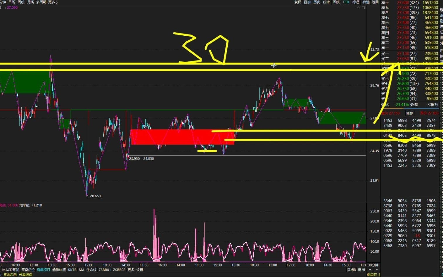The image size is (443, 277).
Task: Click the 卖九 row price 27.550
Action: [x=403, y=8]
